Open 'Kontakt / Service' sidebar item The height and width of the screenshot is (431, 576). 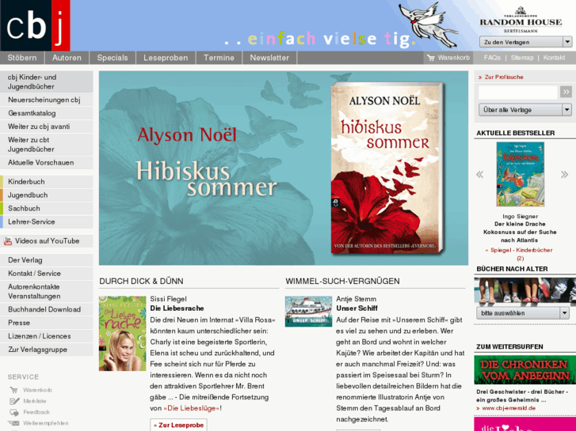(x=46, y=274)
